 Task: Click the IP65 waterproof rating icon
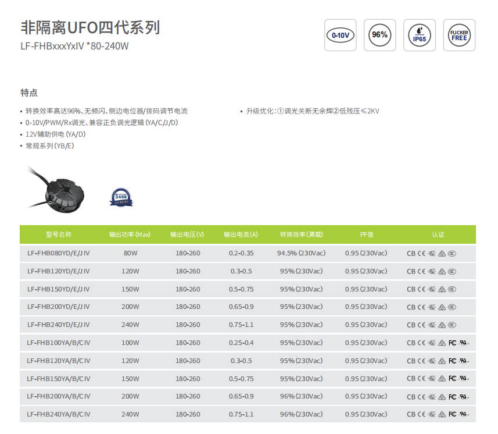(x=419, y=35)
